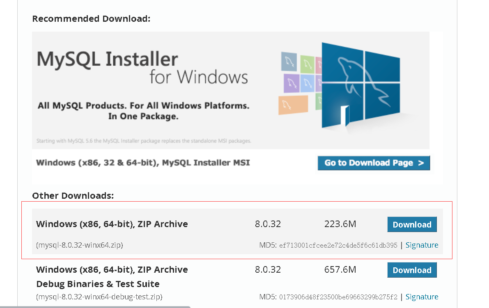Viewport: 489px width, 308px height.
Task: Click the banner note about MySQL 5.6 installer
Action: tap(143, 141)
